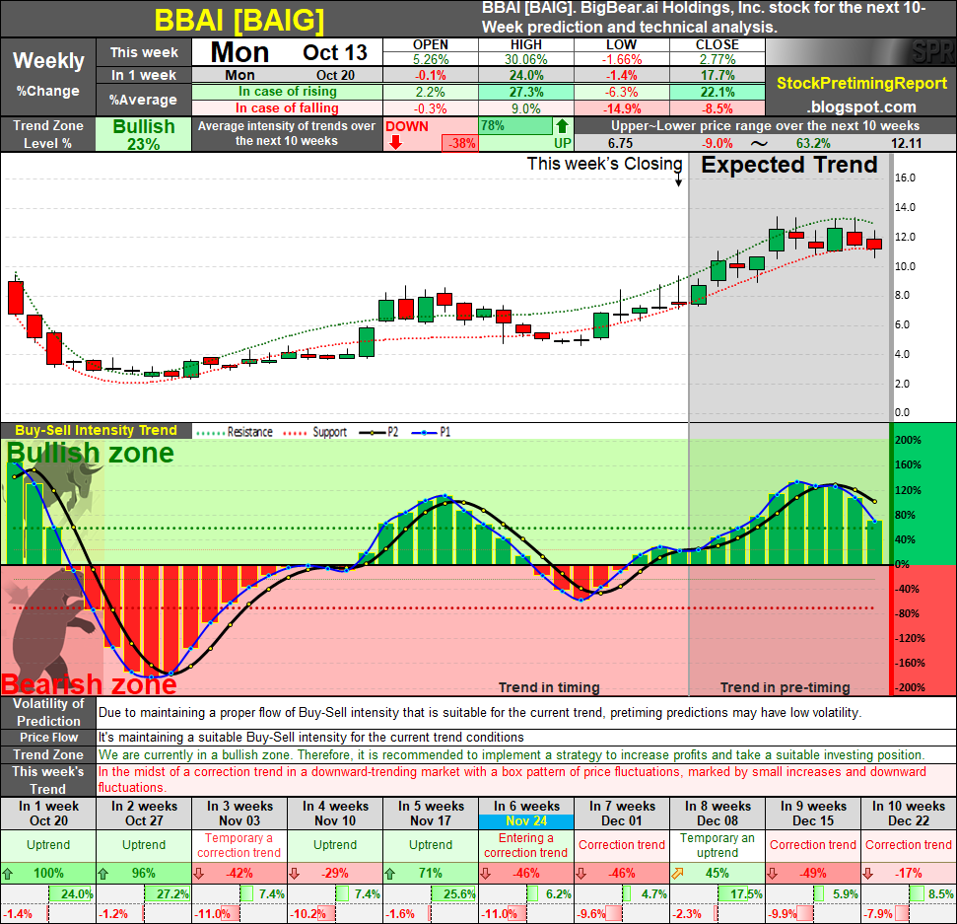Click the 63.2% upper range value
This screenshot has width=957, height=924.
point(813,144)
